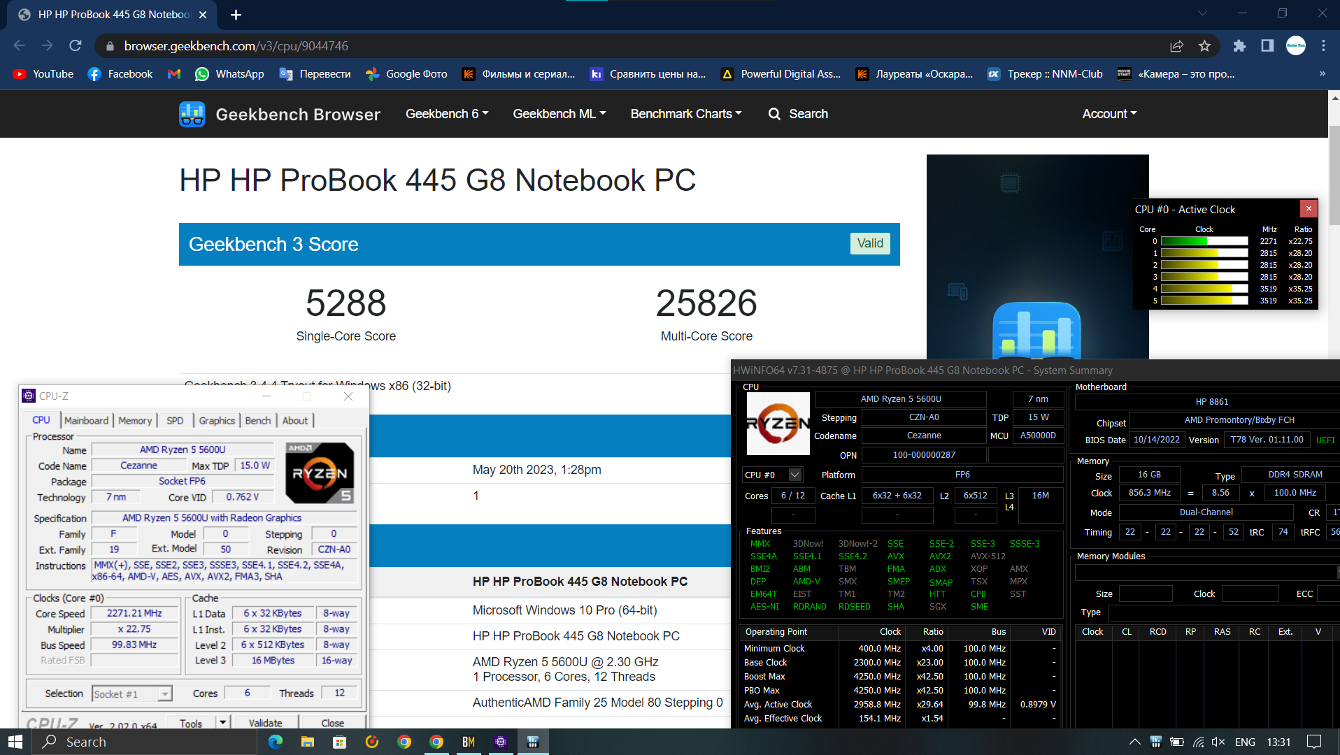Open the Chrome side panel icon
The height and width of the screenshot is (755, 1340).
click(x=1267, y=45)
